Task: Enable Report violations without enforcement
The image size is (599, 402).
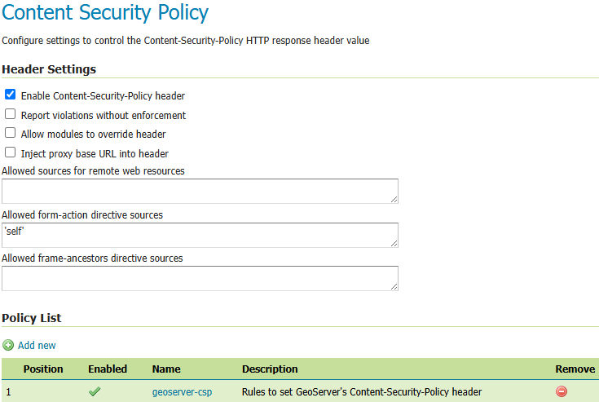Action: pyautogui.click(x=11, y=114)
